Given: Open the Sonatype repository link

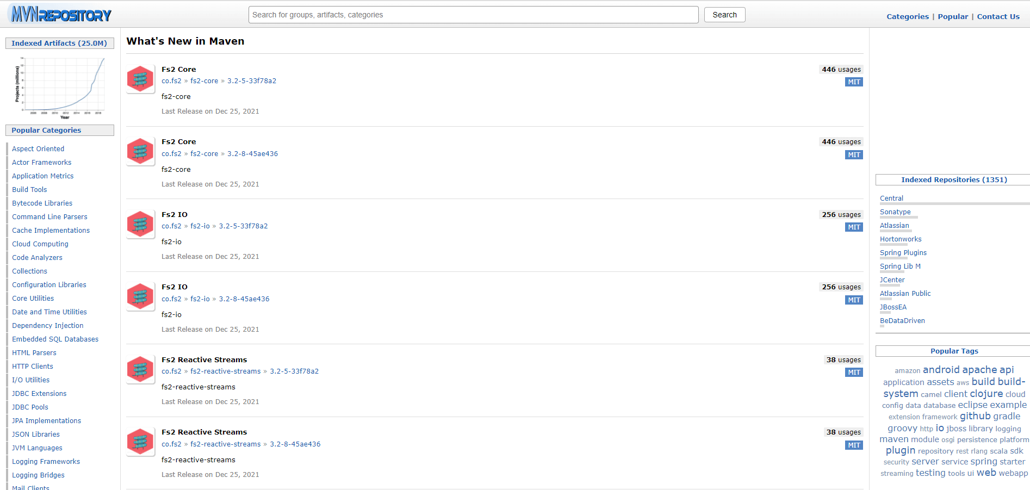Looking at the screenshot, I should [895, 212].
